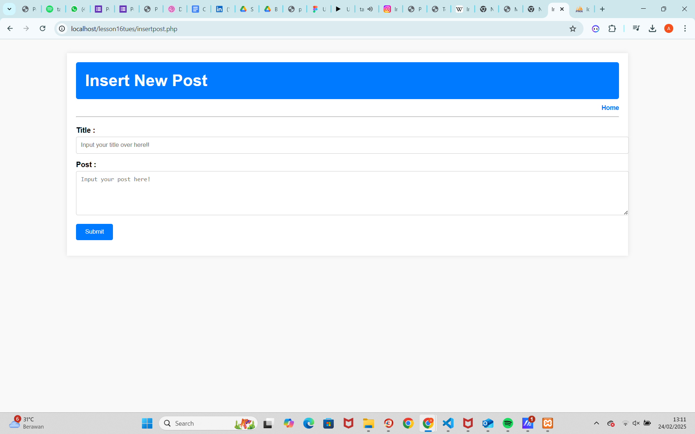Open Visual Studio Code from taskbar
Screen dimensions: 695x434
(x=448, y=423)
